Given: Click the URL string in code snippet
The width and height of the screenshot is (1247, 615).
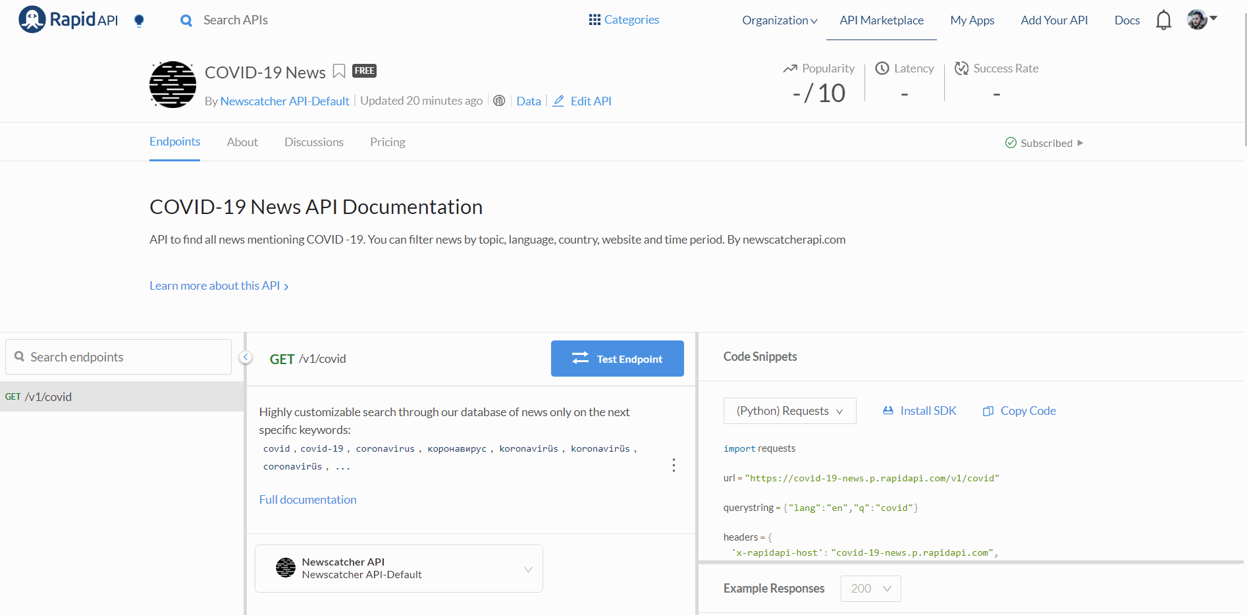Looking at the screenshot, I should point(872,479).
